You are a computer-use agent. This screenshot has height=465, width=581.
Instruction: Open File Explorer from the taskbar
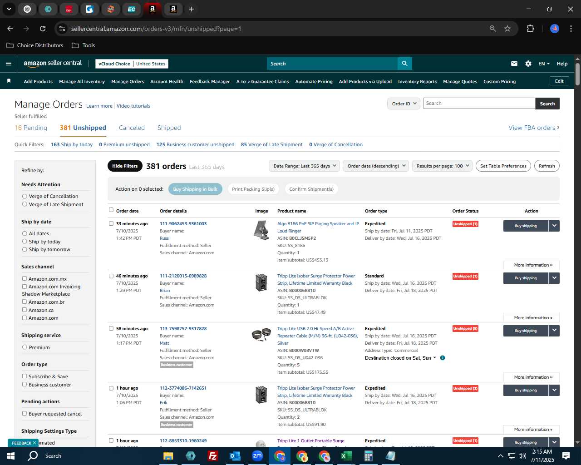[x=168, y=456]
